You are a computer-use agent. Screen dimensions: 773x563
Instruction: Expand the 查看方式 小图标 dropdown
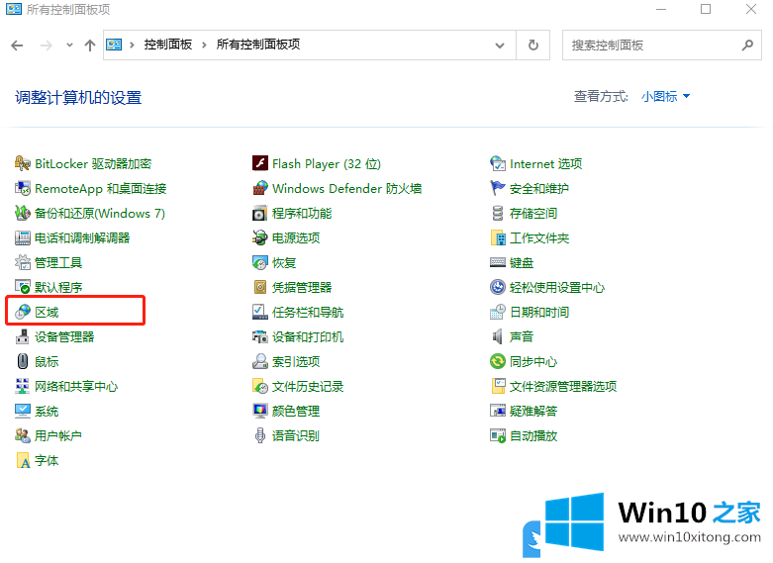pyautogui.click(x=666, y=96)
